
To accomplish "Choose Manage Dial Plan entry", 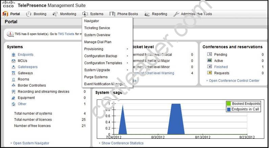I will tap(97, 42).
